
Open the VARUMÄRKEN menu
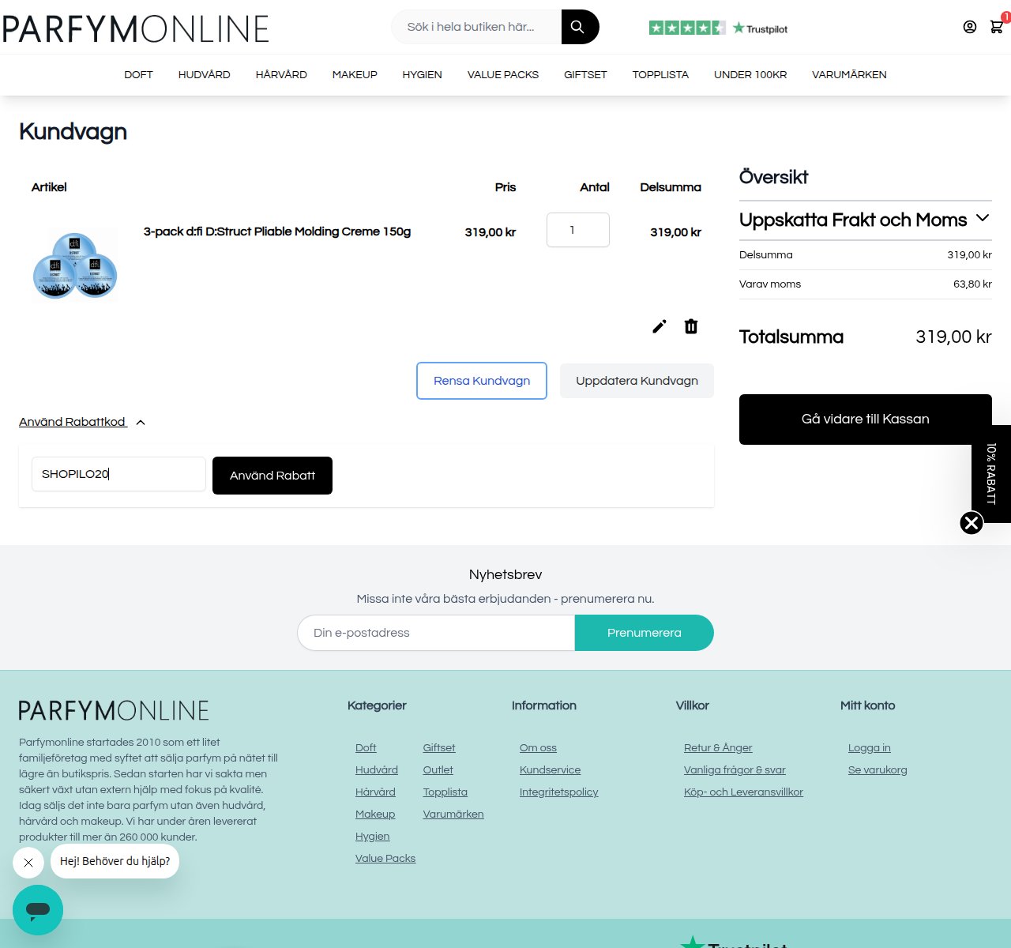pos(849,75)
